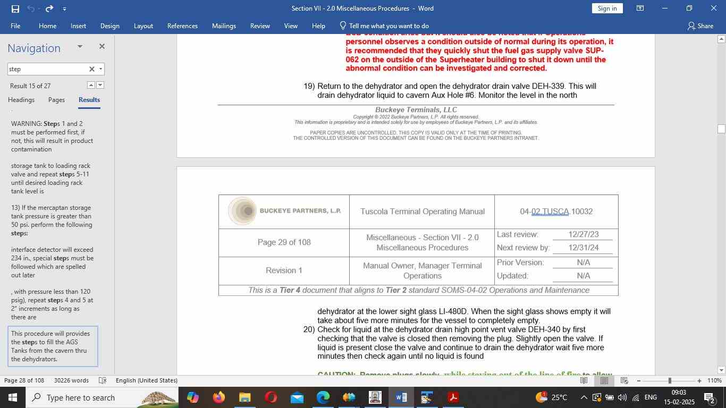Switch to Read Mode view
The height and width of the screenshot is (408, 726).
pyautogui.click(x=584, y=380)
